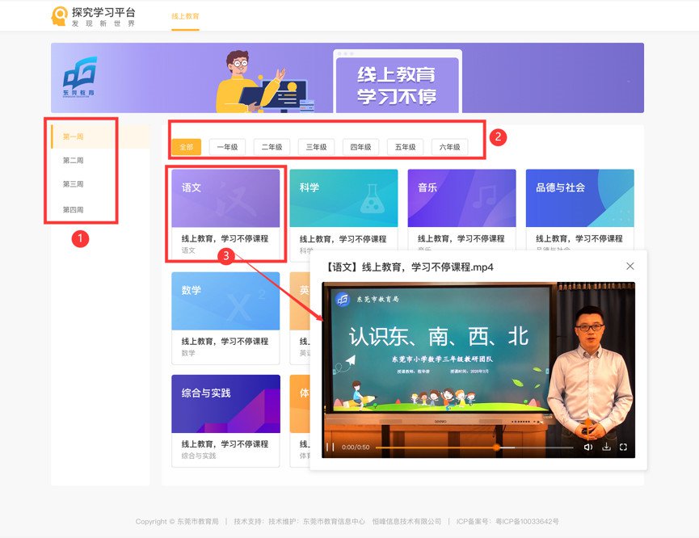Enter fullscreen video mode
Viewport: 699px width, 538px height.
[x=623, y=447]
